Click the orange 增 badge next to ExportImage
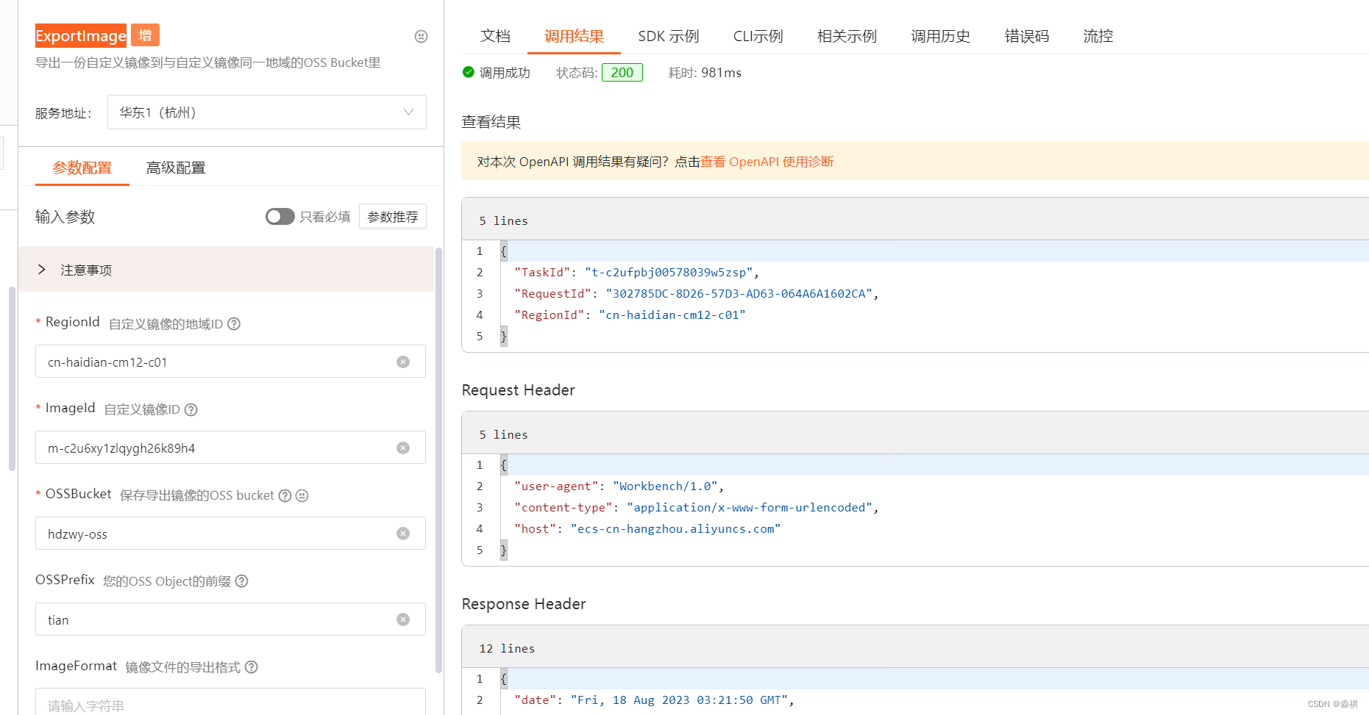This screenshot has height=715, width=1369. click(145, 35)
